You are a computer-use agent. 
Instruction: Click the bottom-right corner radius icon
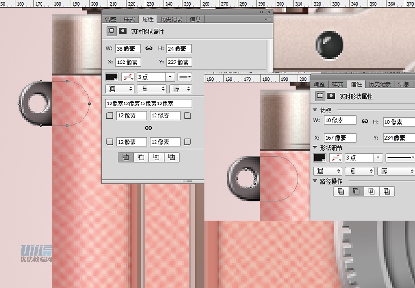pyautogui.click(x=187, y=142)
